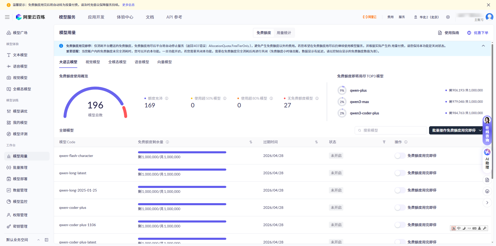
Task: Toggle 免费额度用完即停 for qwen-flash-character
Action: coord(400,156)
